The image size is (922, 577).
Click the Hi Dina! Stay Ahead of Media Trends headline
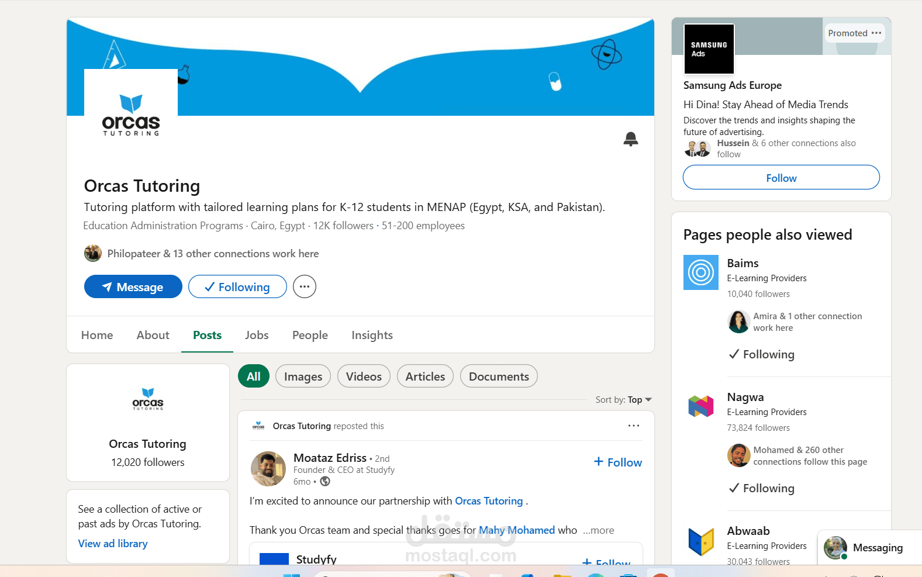tap(766, 105)
